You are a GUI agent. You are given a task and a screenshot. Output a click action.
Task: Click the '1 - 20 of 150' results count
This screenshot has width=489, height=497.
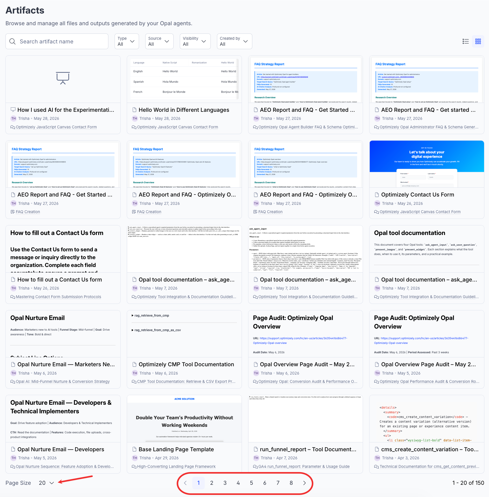coord(468,483)
